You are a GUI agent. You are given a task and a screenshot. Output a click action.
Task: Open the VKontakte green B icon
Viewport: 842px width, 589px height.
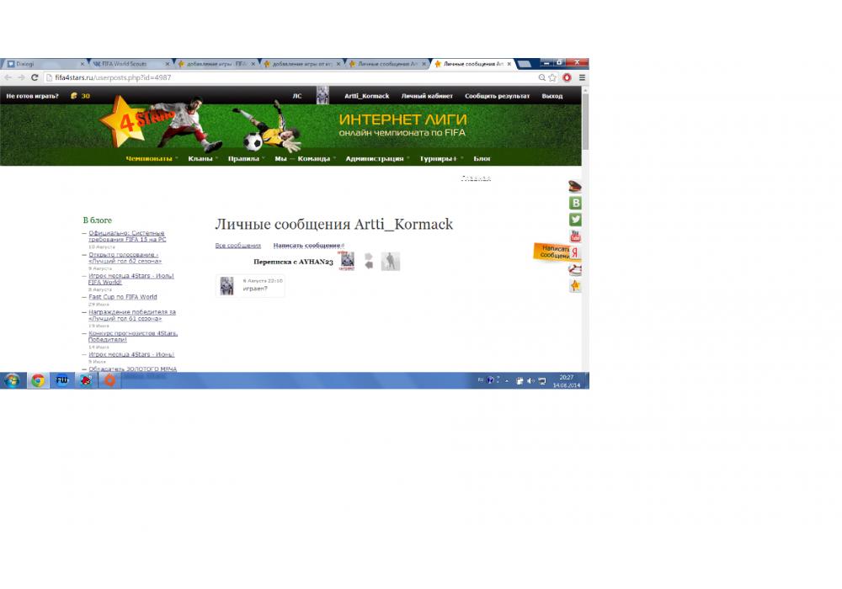pyautogui.click(x=575, y=203)
